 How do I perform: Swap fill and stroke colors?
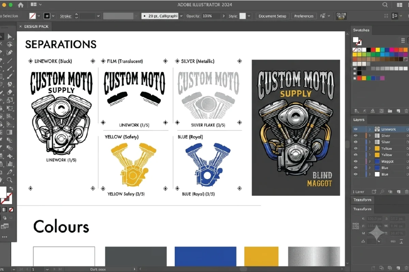coord(11,188)
